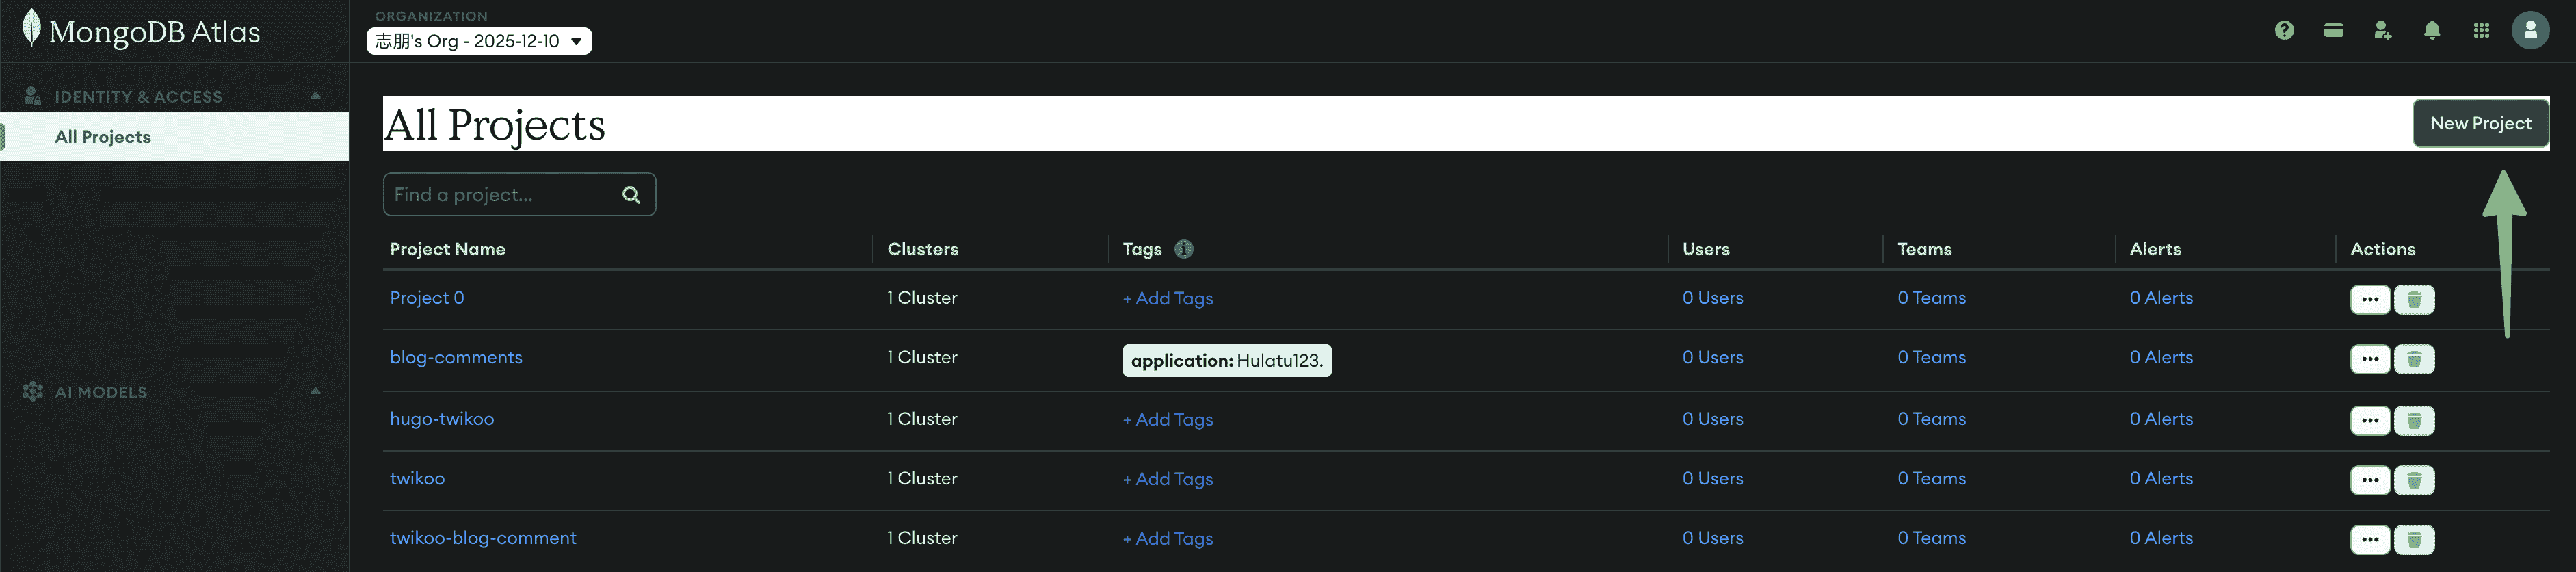
Task: Select All Projects in sidebar
Action: (x=175, y=137)
